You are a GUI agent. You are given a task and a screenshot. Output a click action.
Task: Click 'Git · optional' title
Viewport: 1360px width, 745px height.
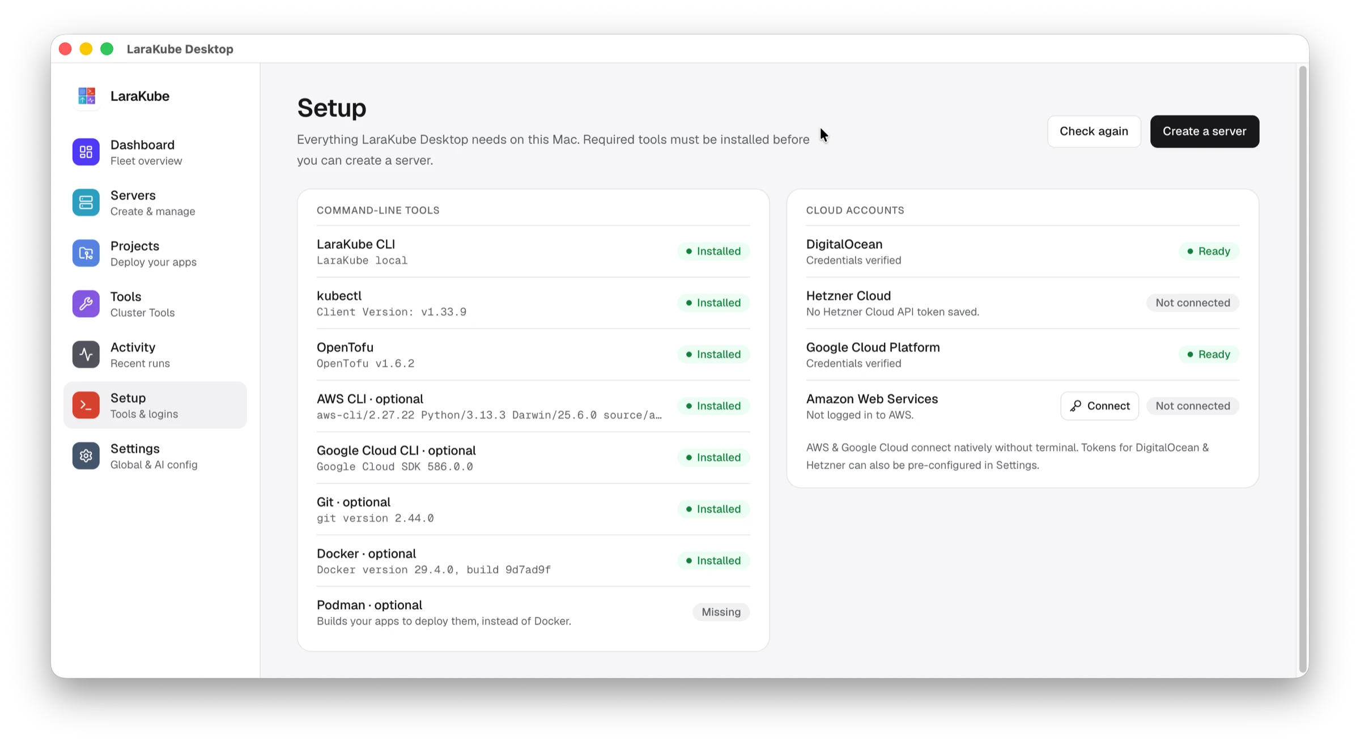coord(354,502)
